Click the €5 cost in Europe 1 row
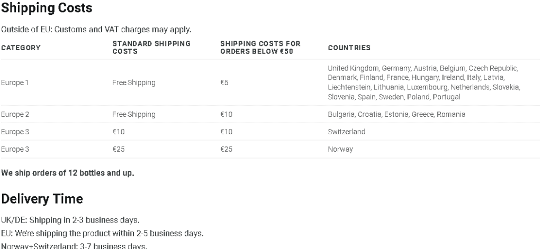 (x=224, y=83)
